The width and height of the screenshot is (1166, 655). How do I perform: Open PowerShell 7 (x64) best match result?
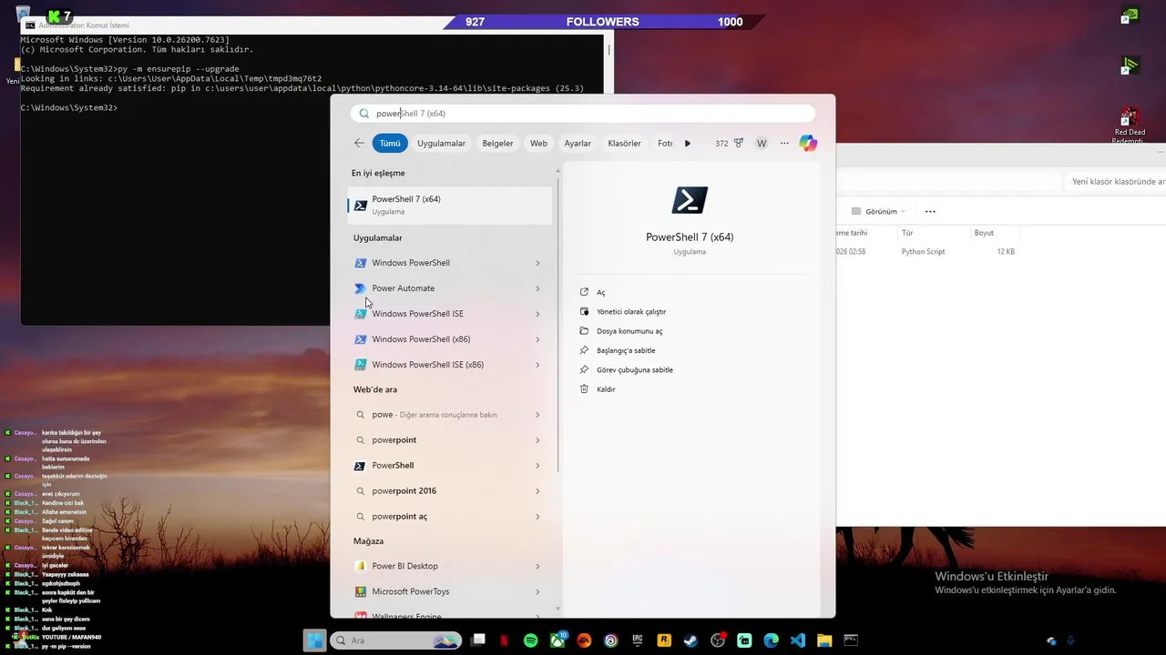450,205
